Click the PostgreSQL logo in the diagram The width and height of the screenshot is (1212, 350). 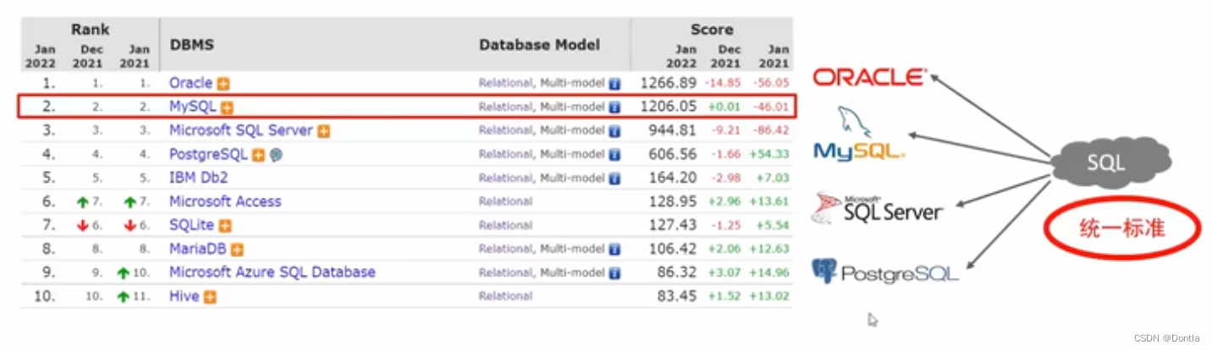coord(884,273)
